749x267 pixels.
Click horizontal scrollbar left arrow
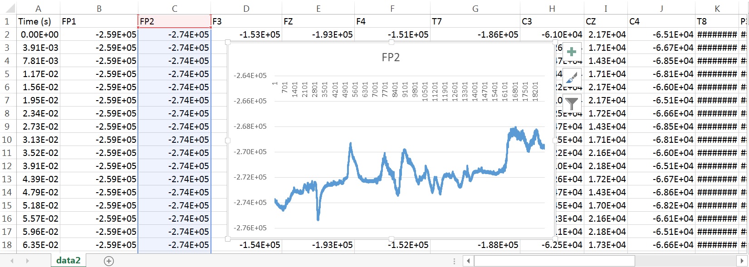(x=468, y=261)
